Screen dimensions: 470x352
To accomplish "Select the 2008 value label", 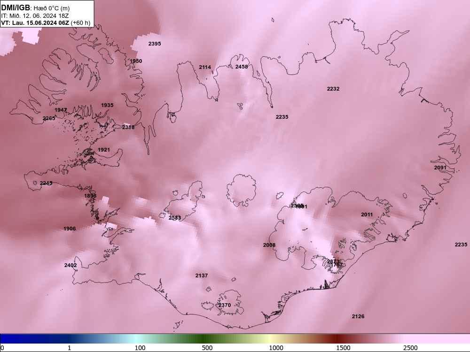I will tap(269, 245).
